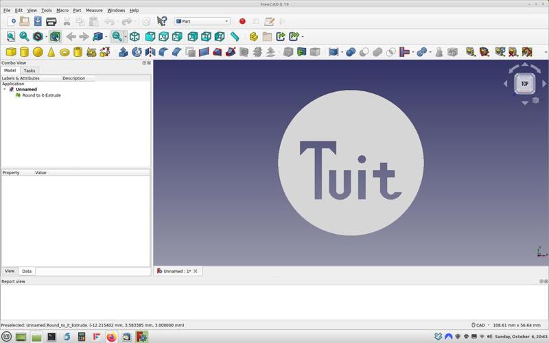Screen dimensions: 549x343
Task: Open the Linux Mint start menu
Action: tap(6, 337)
